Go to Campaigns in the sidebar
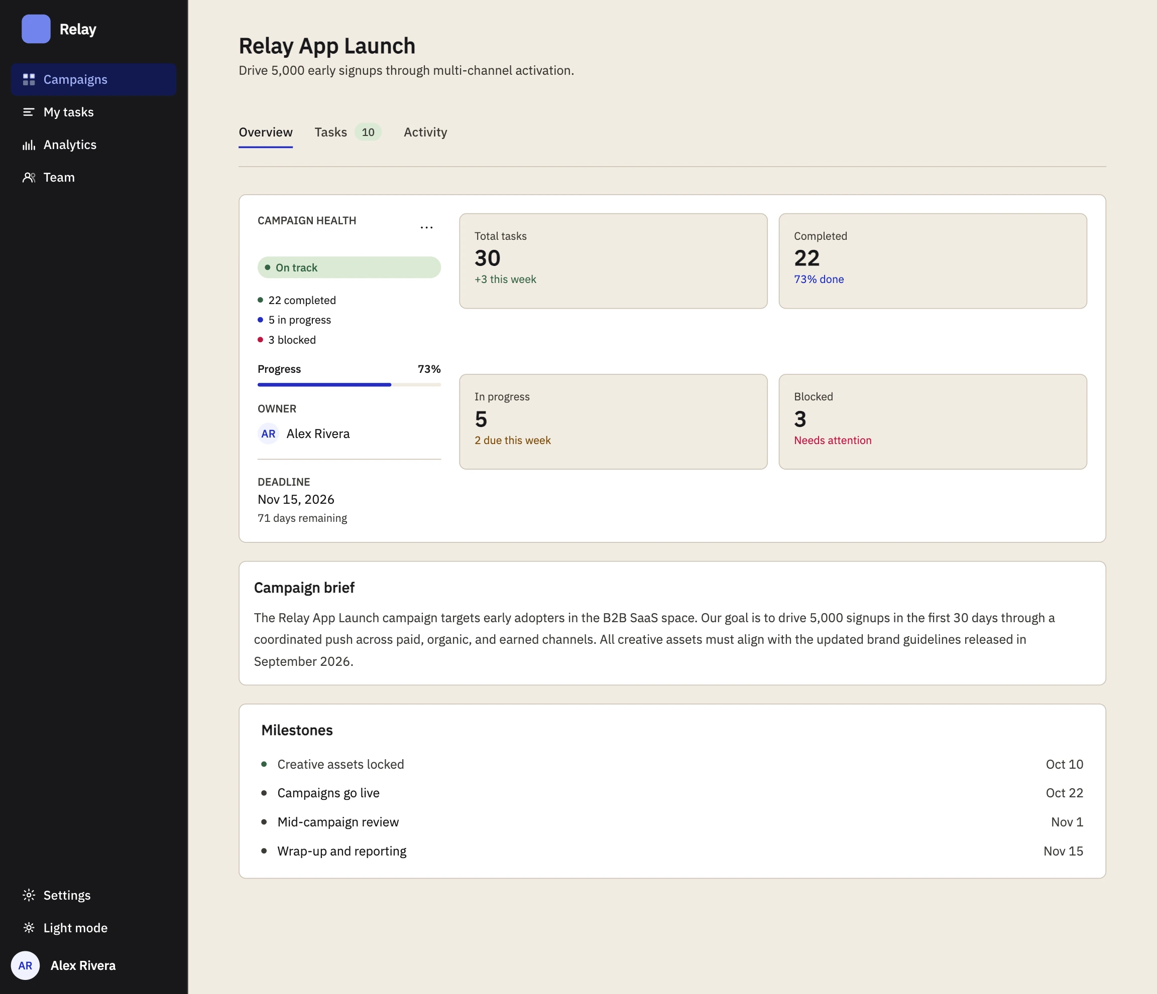The height and width of the screenshot is (994, 1157). pos(94,80)
